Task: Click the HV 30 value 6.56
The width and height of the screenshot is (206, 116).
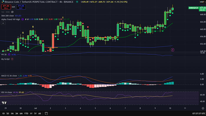Action: [14, 54]
